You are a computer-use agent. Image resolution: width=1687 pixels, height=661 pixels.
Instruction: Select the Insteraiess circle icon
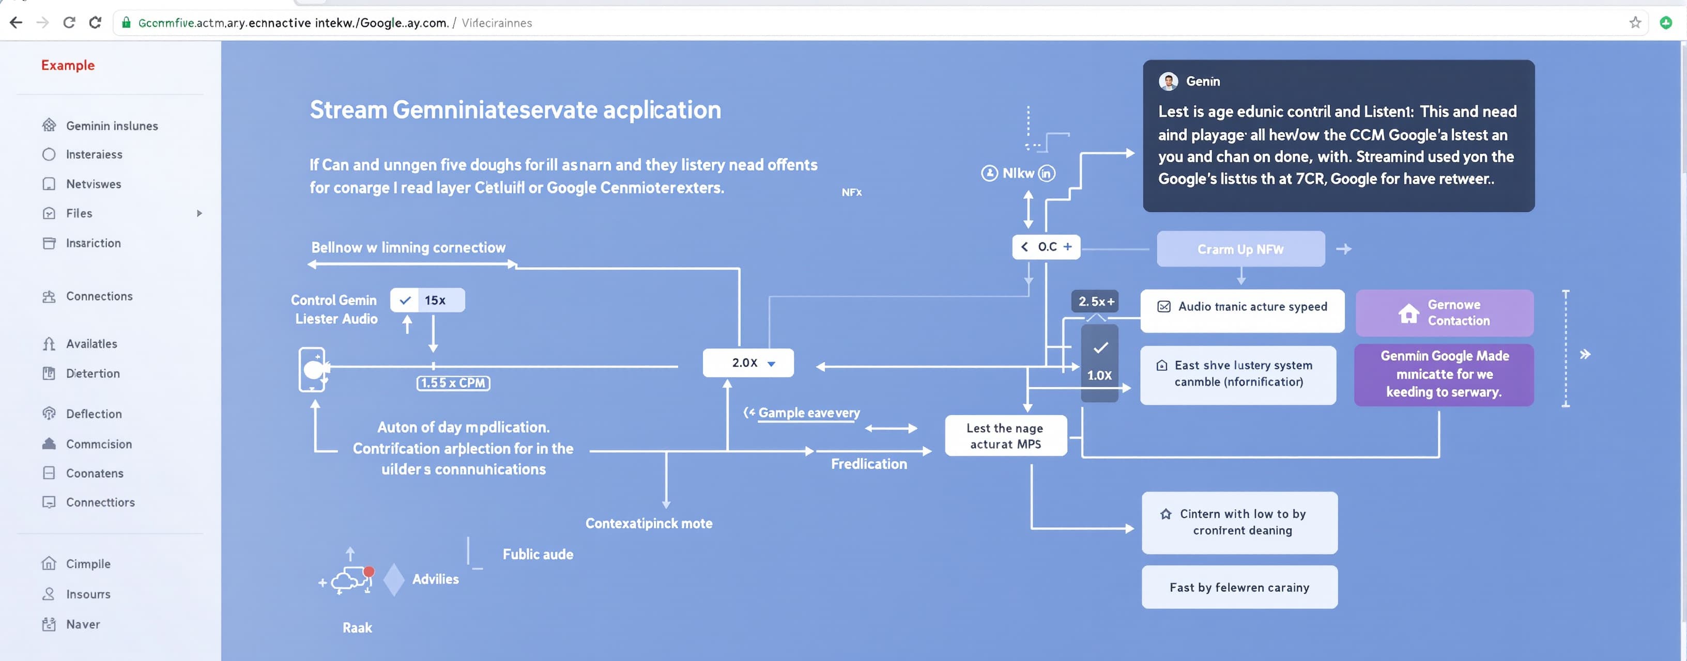pyautogui.click(x=49, y=154)
